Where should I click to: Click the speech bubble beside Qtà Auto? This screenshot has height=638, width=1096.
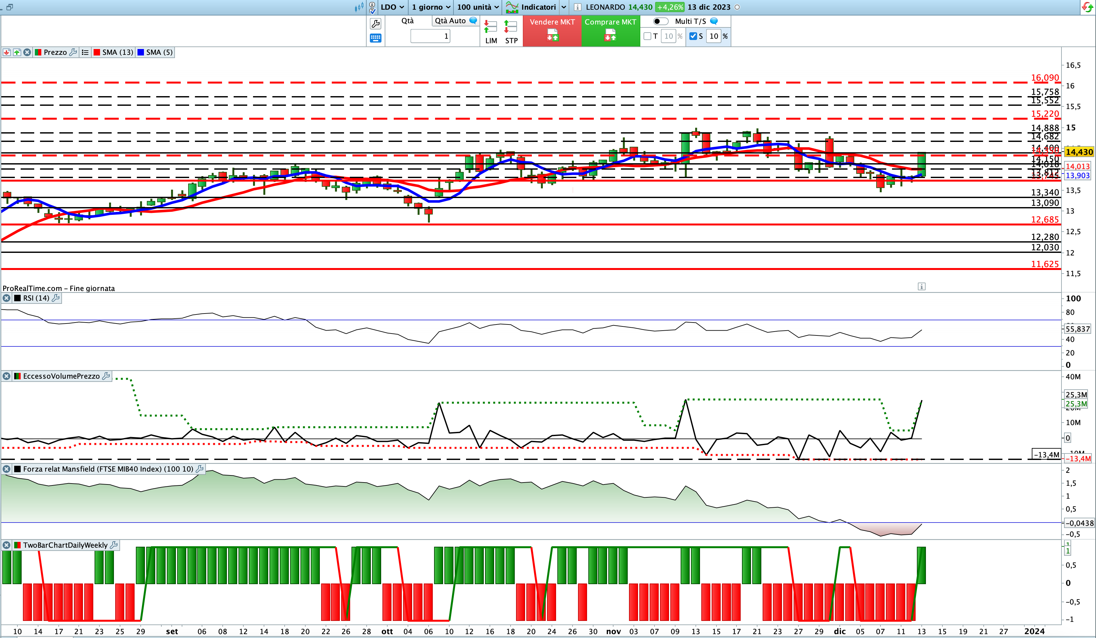[x=473, y=20]
